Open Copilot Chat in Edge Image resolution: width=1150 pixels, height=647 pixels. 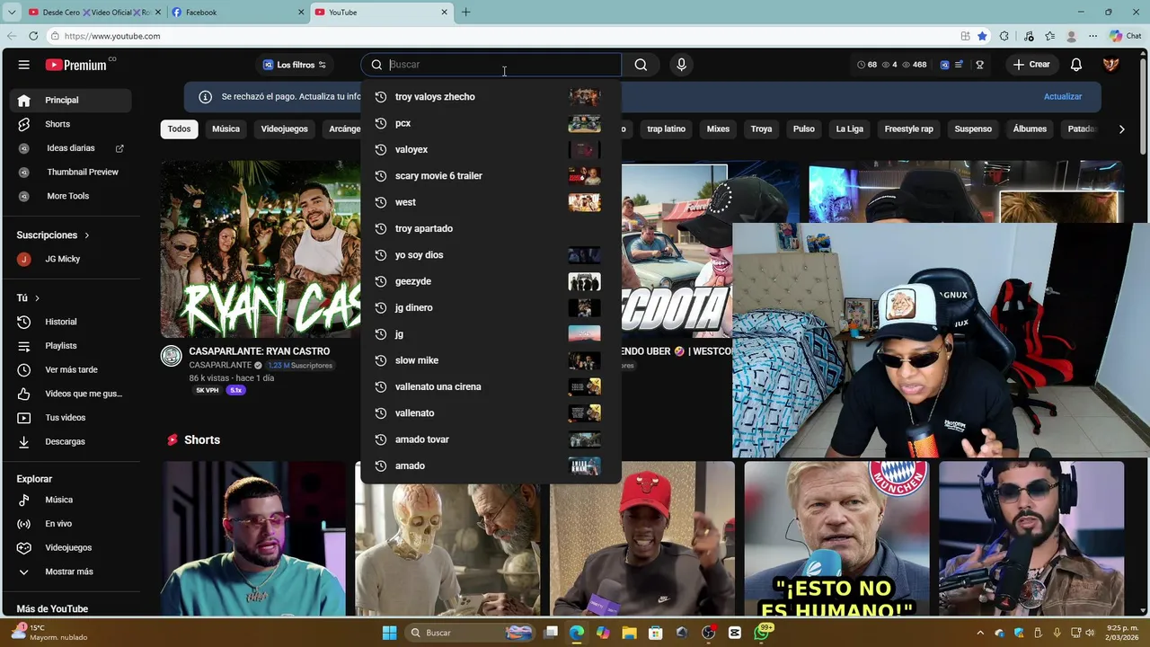[x=1125, y=36]
